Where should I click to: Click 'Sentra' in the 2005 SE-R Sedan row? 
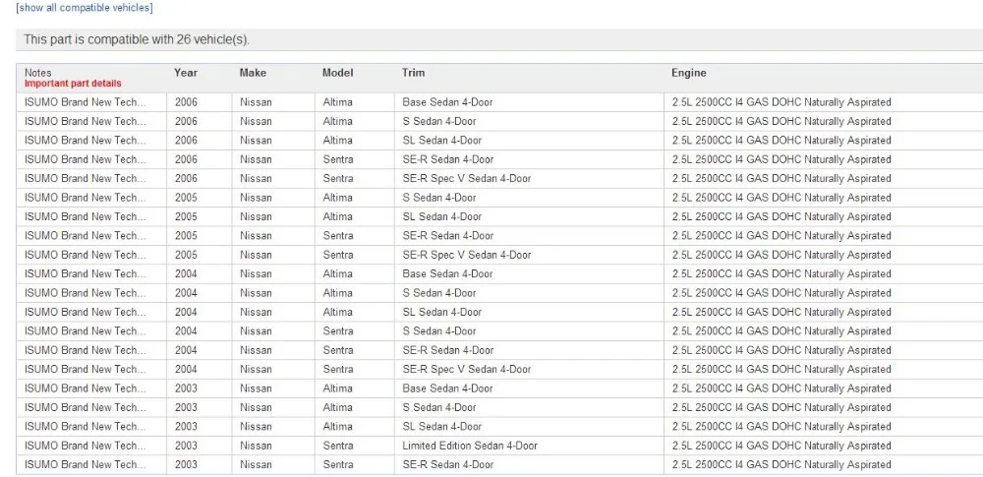click(338, 236)
